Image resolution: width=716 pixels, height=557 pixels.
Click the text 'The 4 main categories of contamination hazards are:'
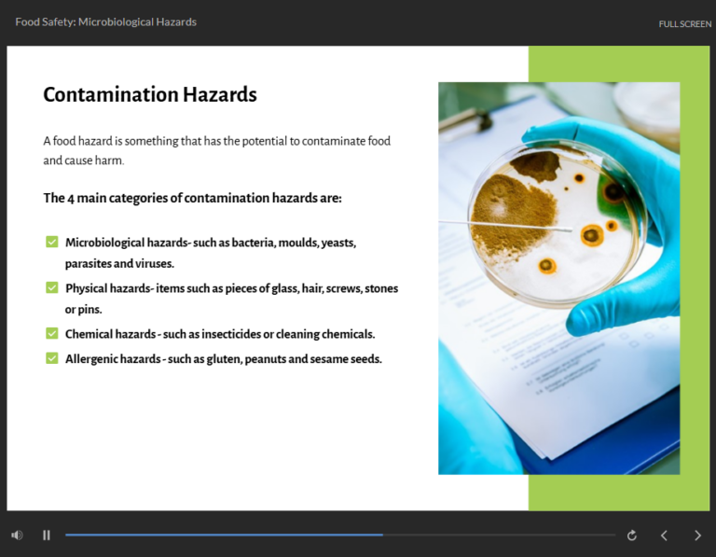coord(192,198)
